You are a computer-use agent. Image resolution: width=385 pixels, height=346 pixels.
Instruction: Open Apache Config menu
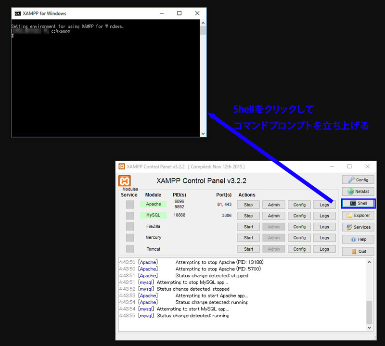point(299,205)
